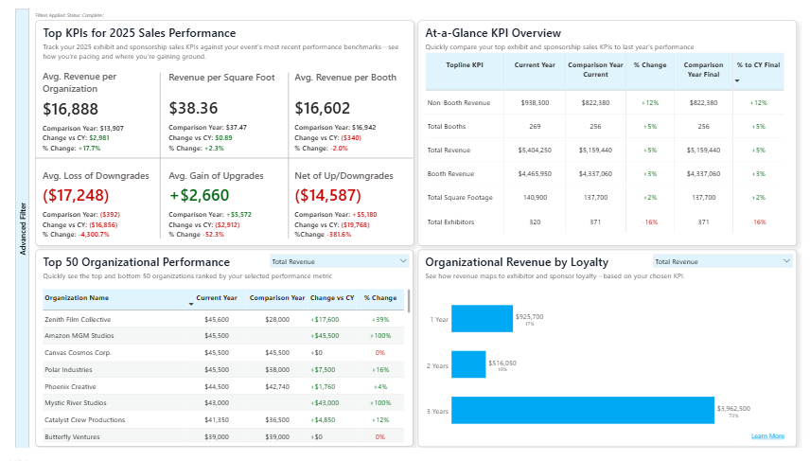Image resolution: width=810 pixels, height=461 pixels.
Task: Click the 2 Years loyalty bar
Action: tap(468, 364)
